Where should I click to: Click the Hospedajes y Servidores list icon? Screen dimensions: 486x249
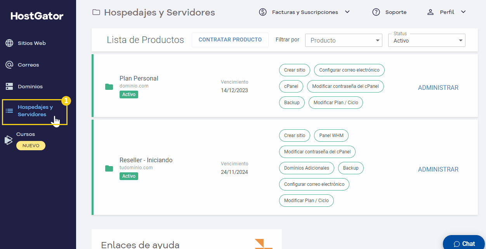coord(9,111)
